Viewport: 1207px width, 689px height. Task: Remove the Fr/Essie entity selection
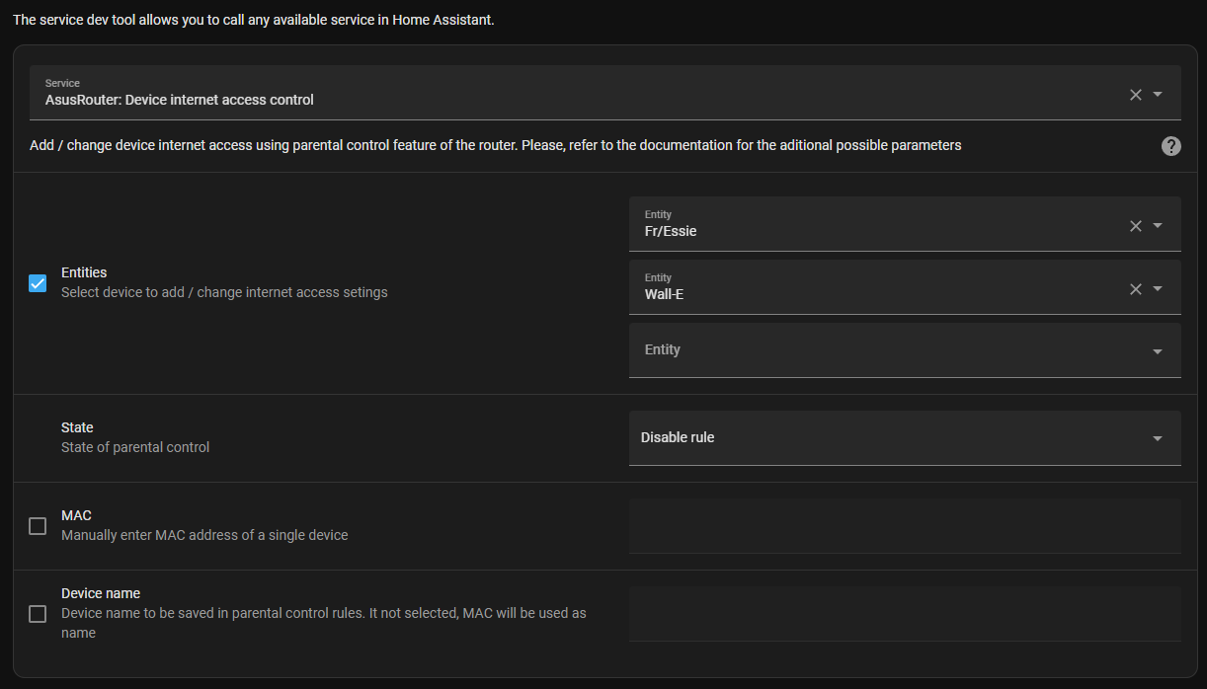pyautogui.click(x=1135, y=225)
